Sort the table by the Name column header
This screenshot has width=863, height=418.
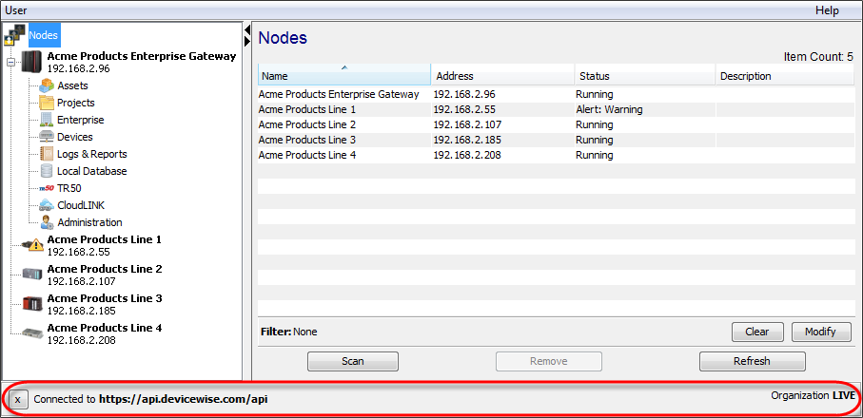343,76
